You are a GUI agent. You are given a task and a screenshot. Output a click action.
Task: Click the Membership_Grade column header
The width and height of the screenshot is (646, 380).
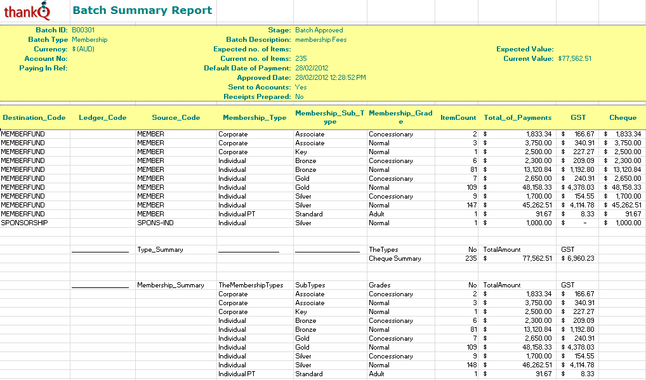(x=400, y=117)
